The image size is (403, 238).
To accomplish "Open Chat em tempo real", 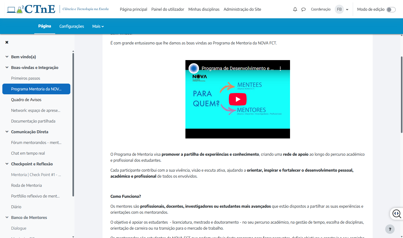I will pyautogui.click(x=28, y=153).
